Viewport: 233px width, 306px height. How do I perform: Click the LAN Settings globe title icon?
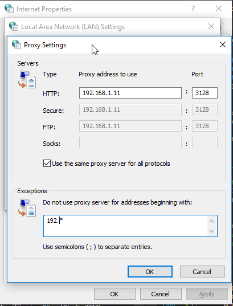point(14,26)
